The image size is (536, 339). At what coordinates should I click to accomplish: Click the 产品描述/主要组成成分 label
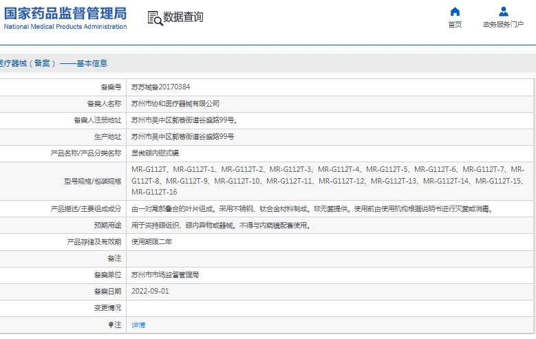[86, 209]
